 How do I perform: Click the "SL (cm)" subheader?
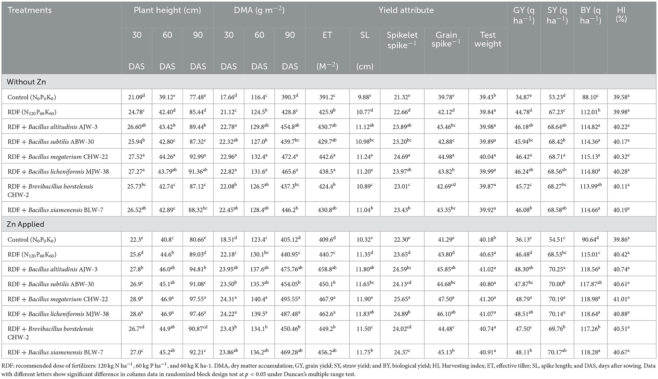pyautogui.click(x=365, y=50)
